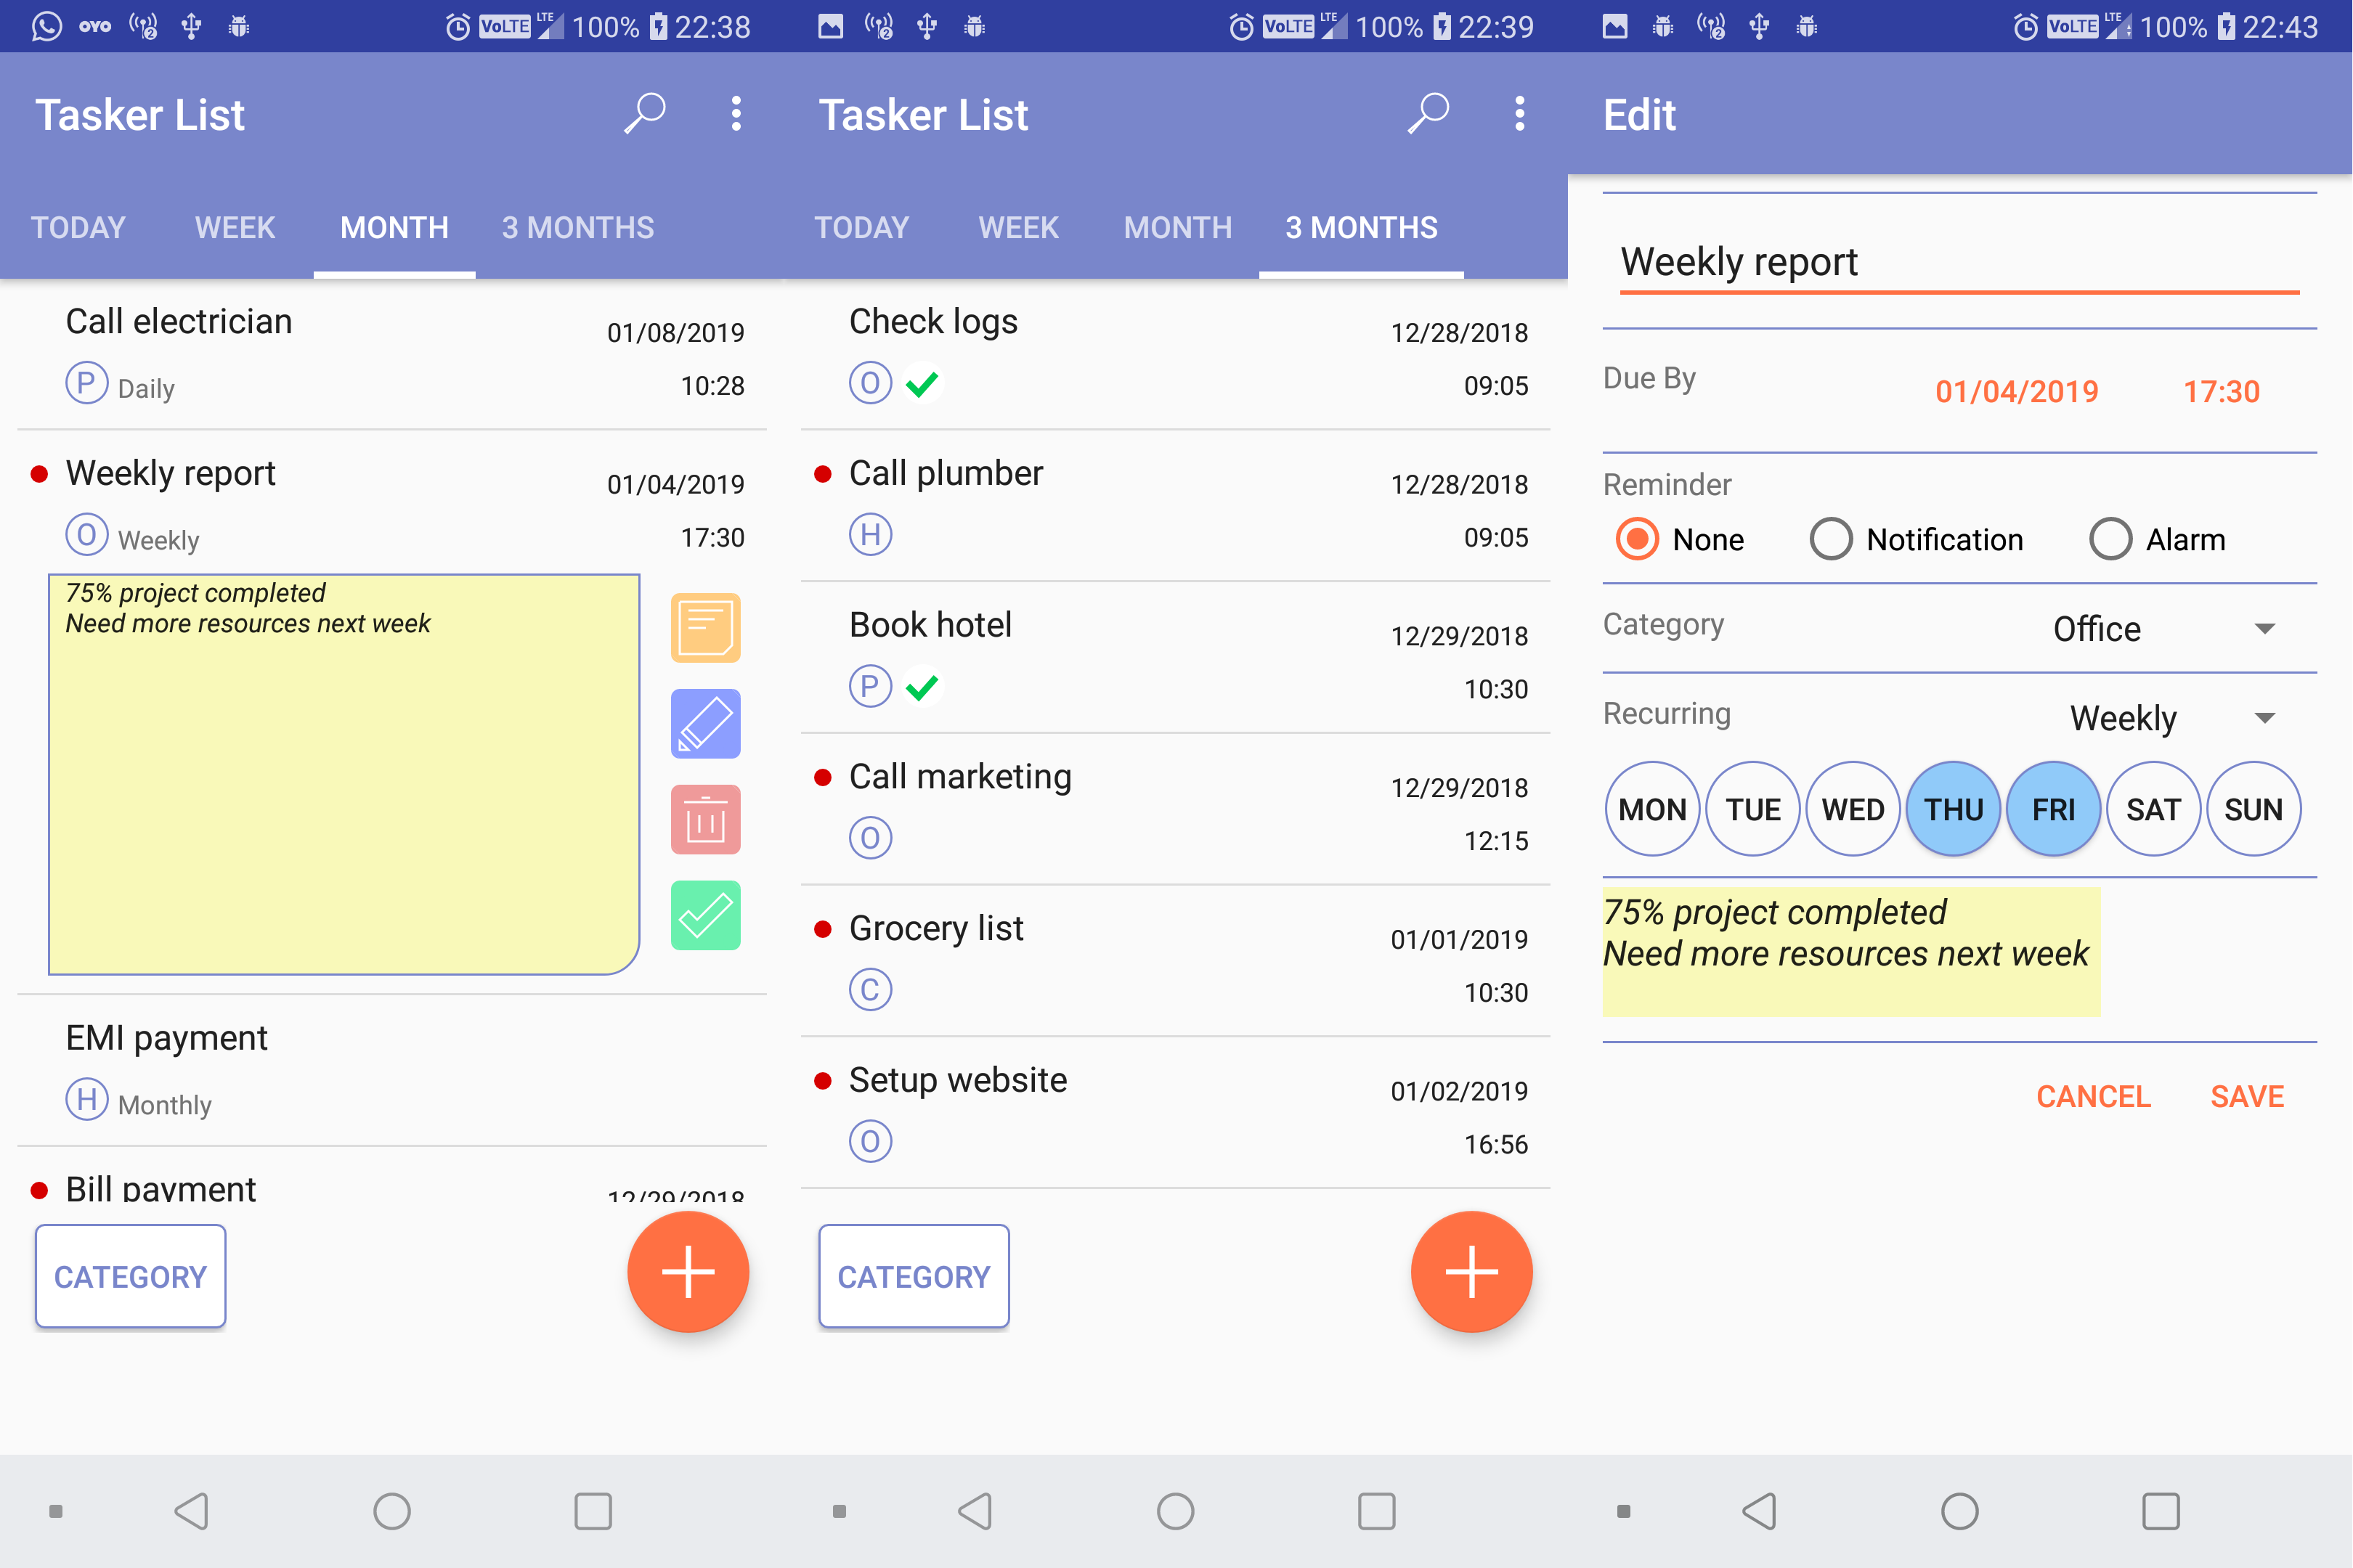Toggle TUE recurring day

point(1752,809)
